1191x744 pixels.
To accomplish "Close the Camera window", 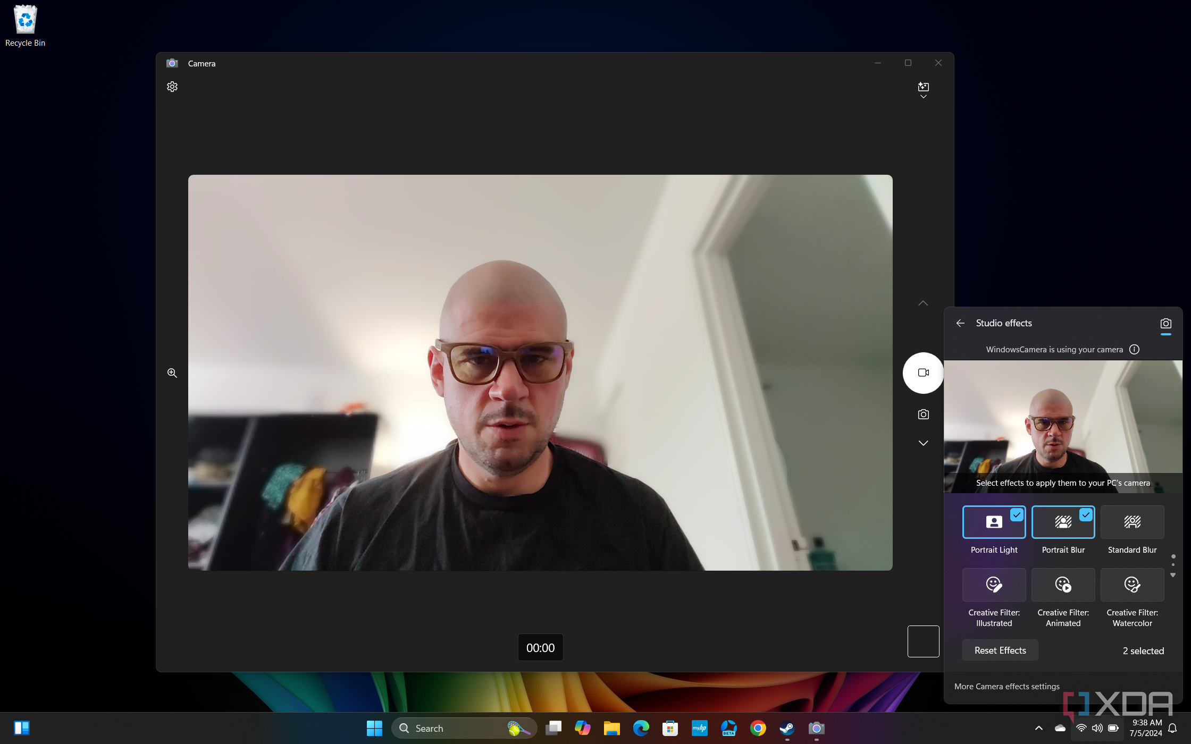I will coord(938,63).
